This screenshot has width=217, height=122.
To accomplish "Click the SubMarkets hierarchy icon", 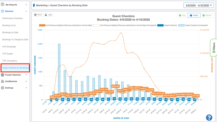I will point(3,81).
